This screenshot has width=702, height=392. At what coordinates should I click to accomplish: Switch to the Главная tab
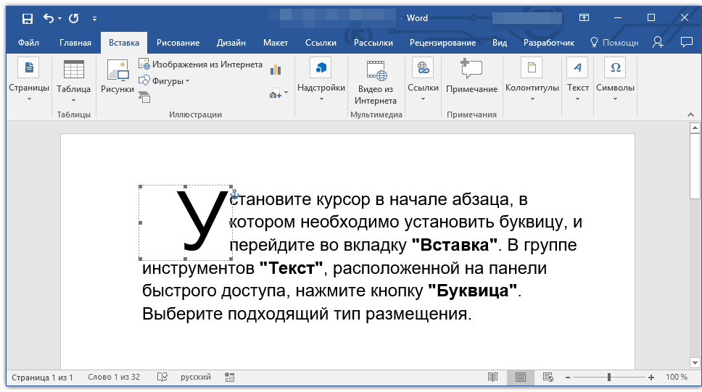click(x=75, y=43)
